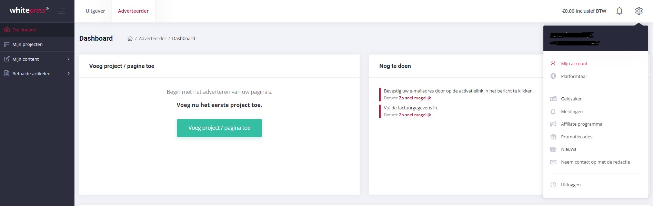Click the Adverteerder breadcrumb link
653x206 pixels.
pos(152,38)
